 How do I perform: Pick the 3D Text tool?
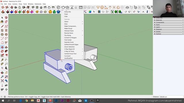pyautogui.click(x=6, y=68)
